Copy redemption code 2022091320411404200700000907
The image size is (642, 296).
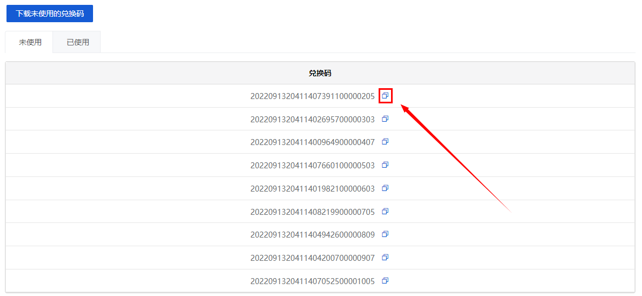385,258
